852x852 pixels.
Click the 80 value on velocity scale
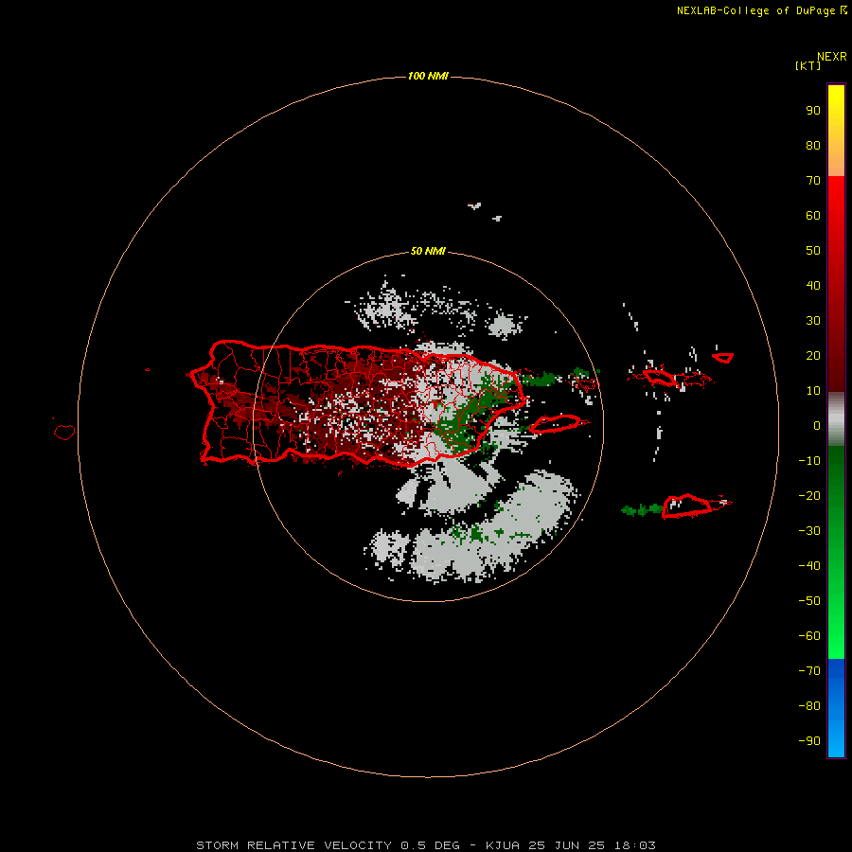(813, 146)
